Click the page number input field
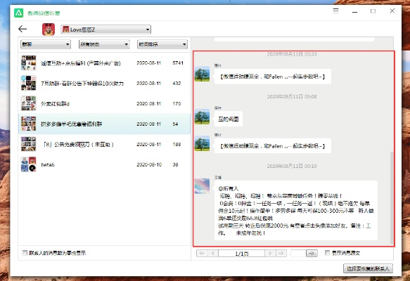 pos(298,253)
